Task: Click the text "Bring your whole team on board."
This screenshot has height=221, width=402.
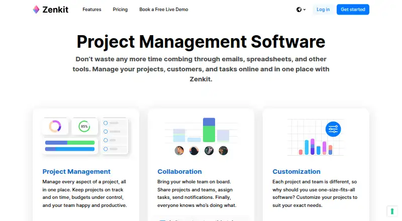Action: coord(194,182)
